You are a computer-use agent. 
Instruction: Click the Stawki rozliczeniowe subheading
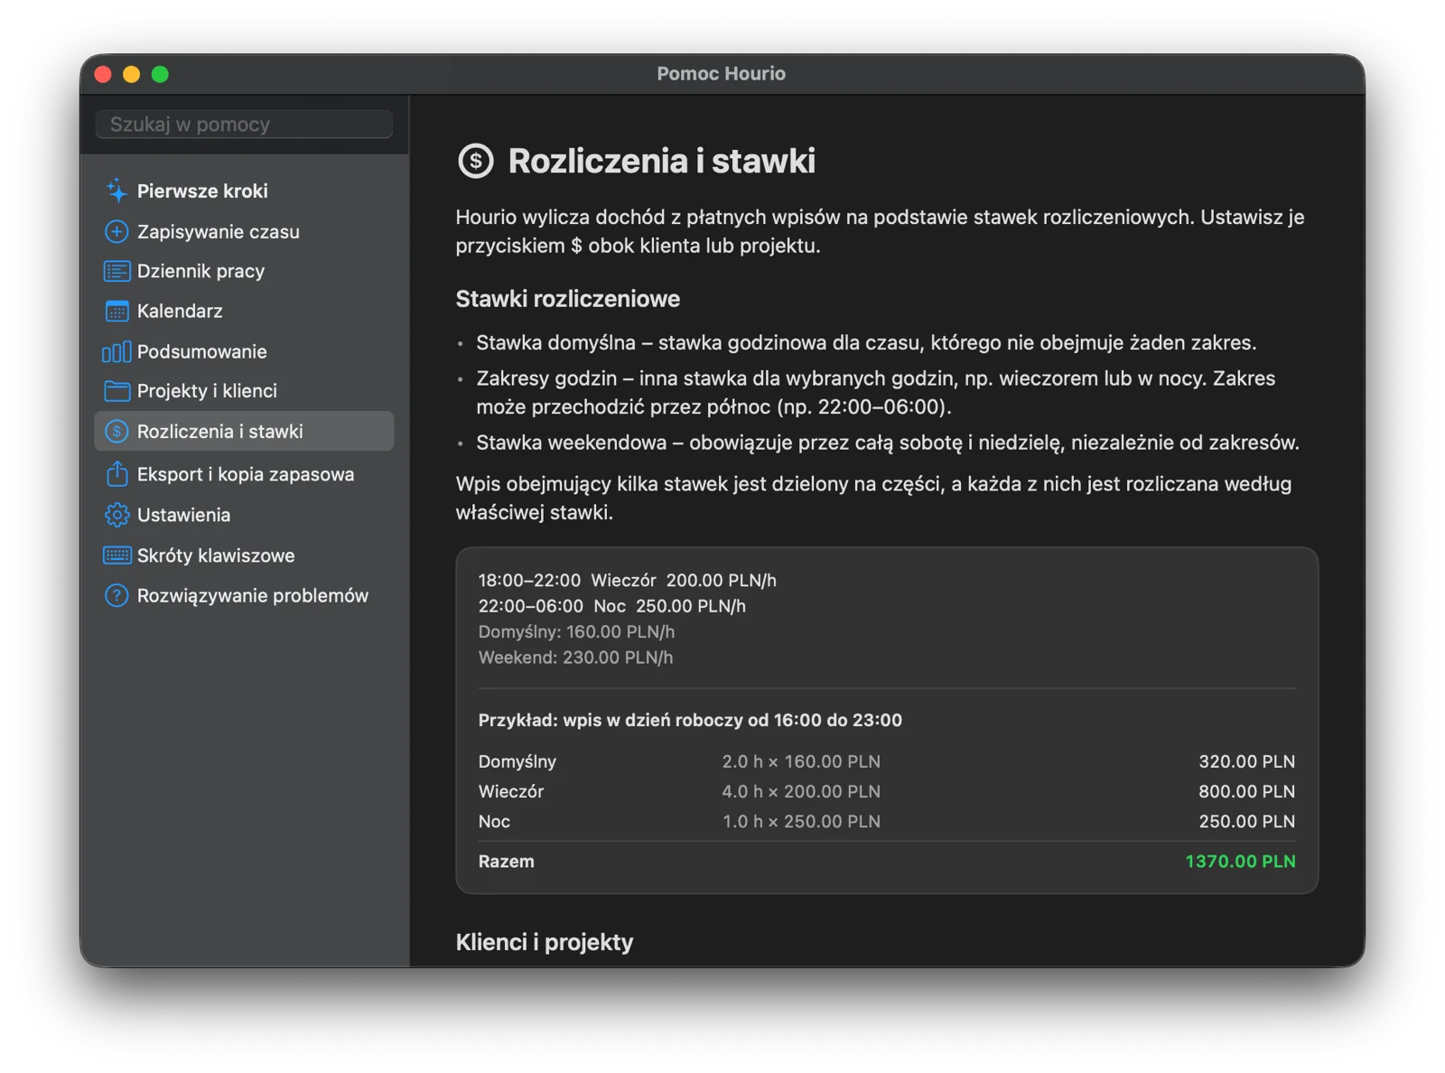coord(567,299)
